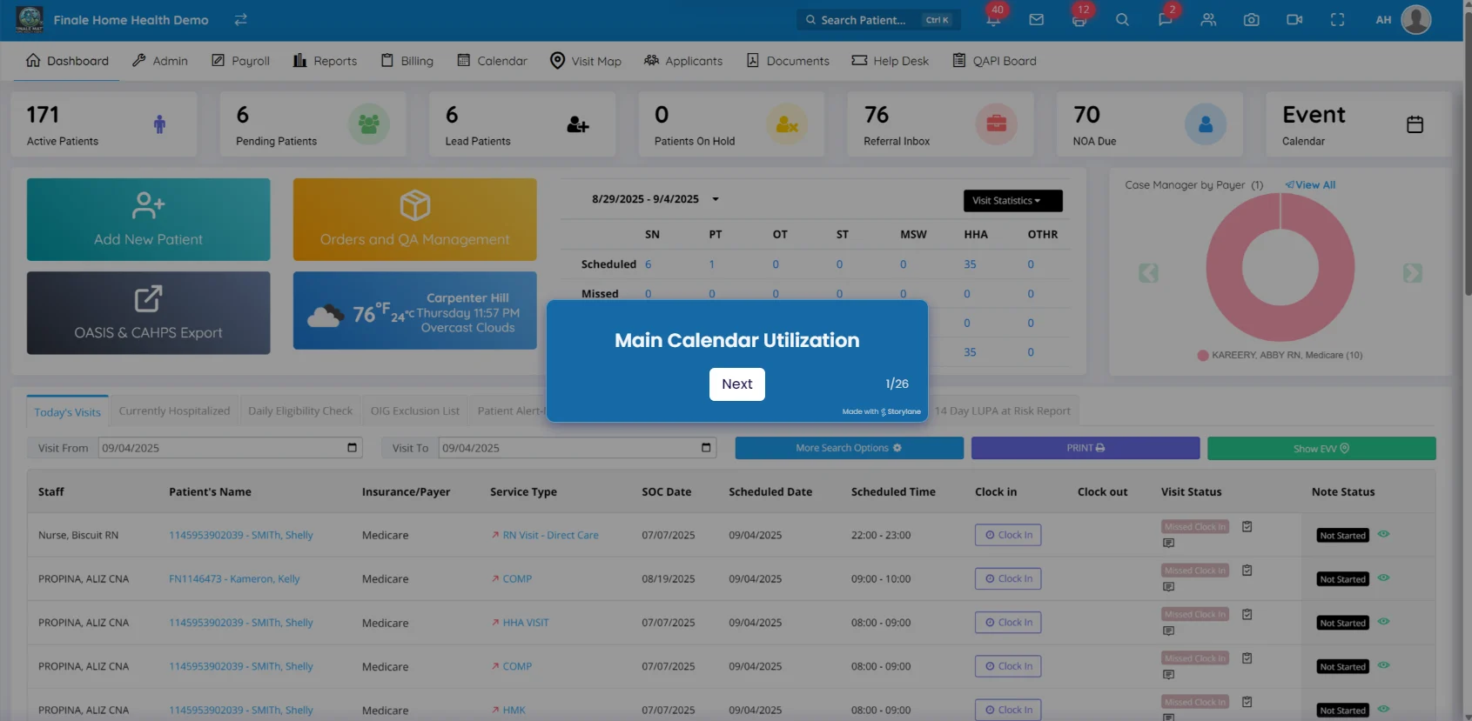The height and width of the screenshot is (721, 1472).
Task: Click the View All link
Action: [x=1310, y=185]
